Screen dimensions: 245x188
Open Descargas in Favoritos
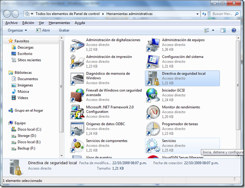(x=25, y=47)
